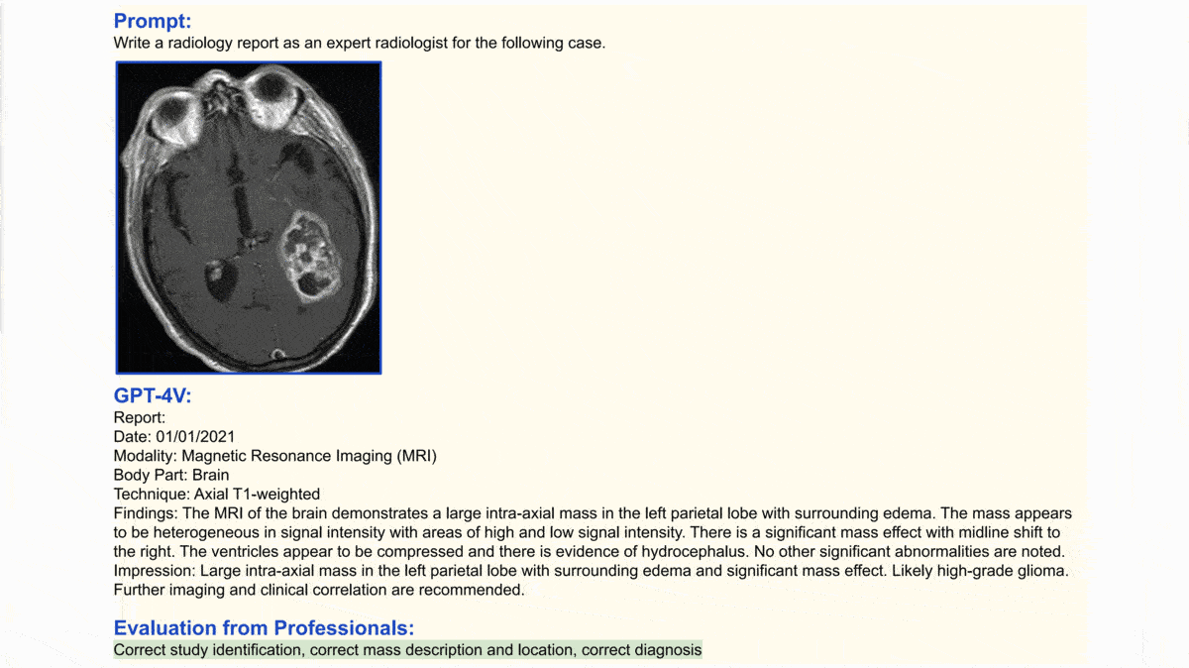Screen dimensions: 1189x668
Task: Select the "Write a radiology report" instruction text
Action: click(359, 44)
